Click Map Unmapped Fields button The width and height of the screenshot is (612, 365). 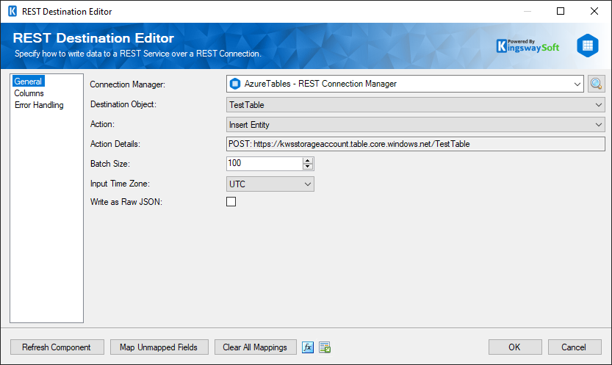click(x=159, y=347)
